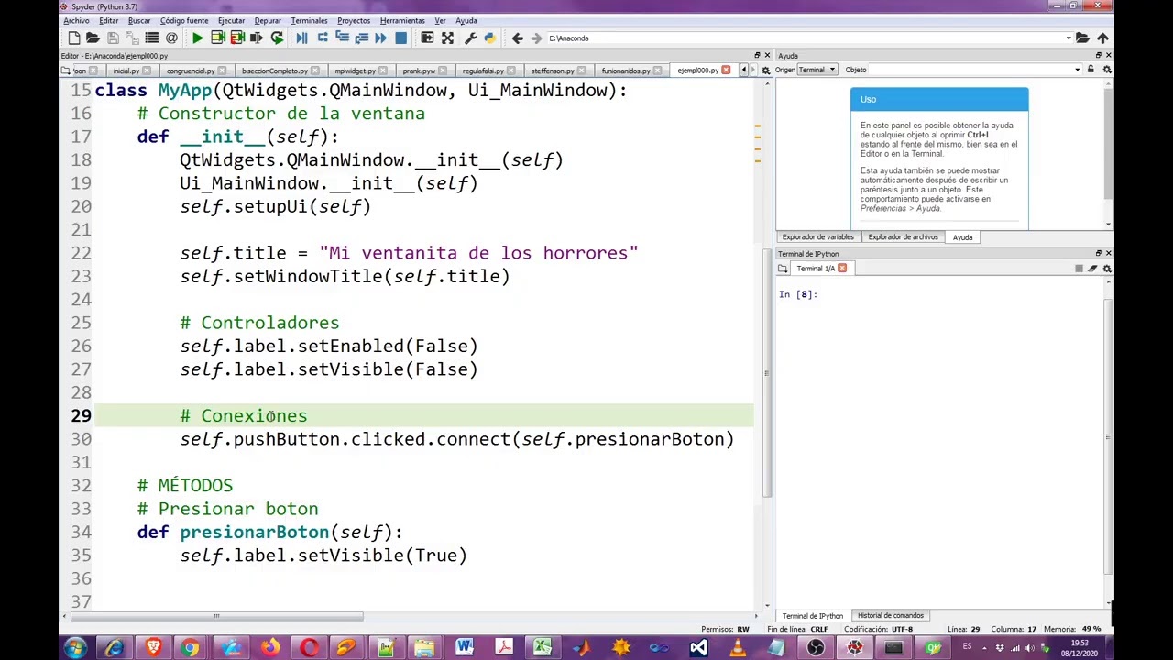Viewport: 1173px width, 660px height.
Task: Stop debugging with the blue square icon
Action: tap(400, 38)
